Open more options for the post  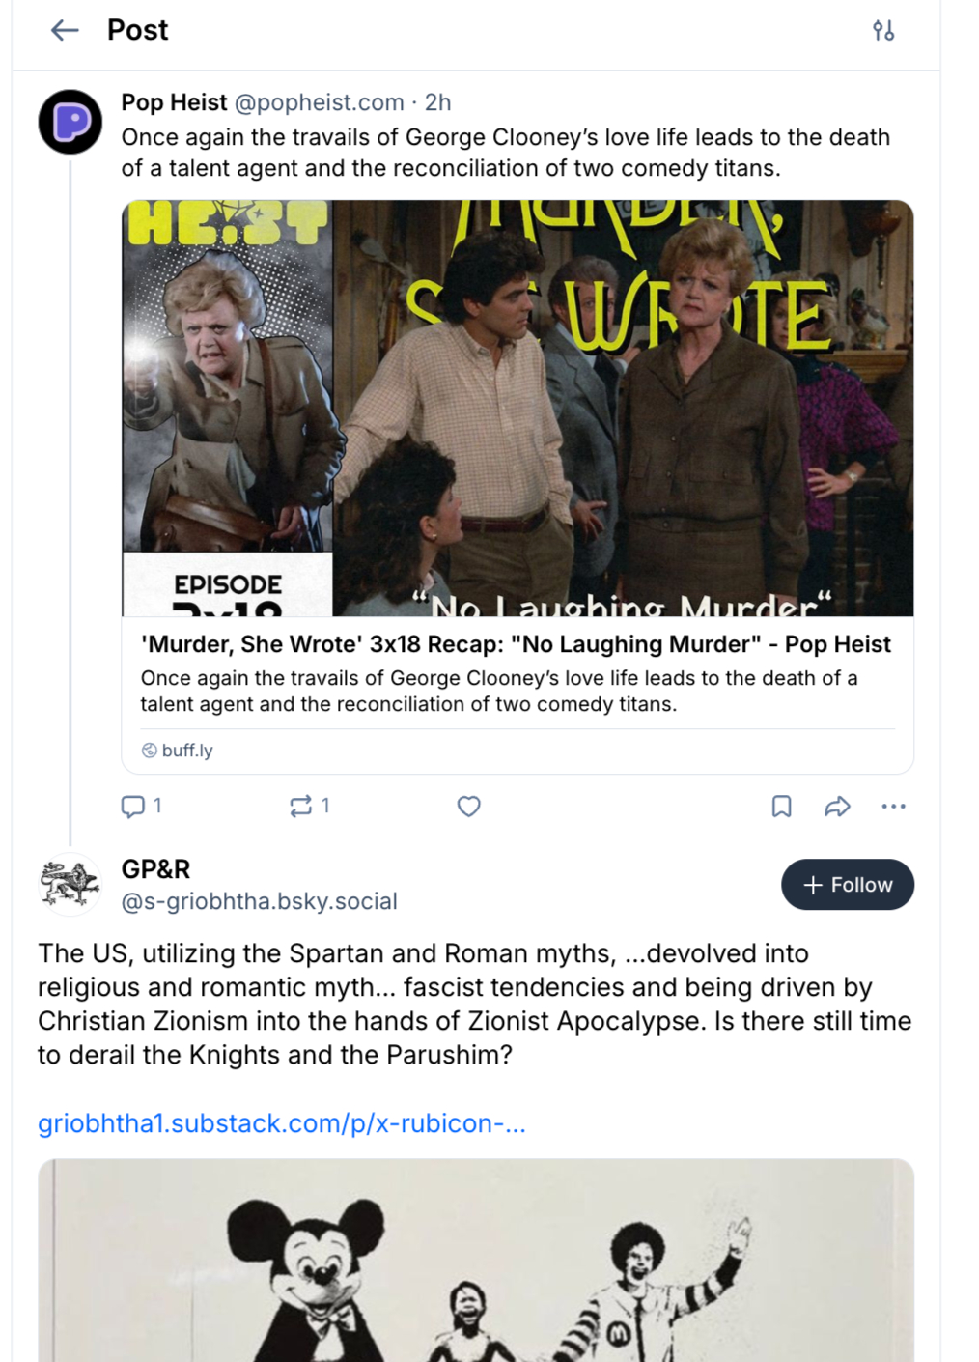point(893,806)
